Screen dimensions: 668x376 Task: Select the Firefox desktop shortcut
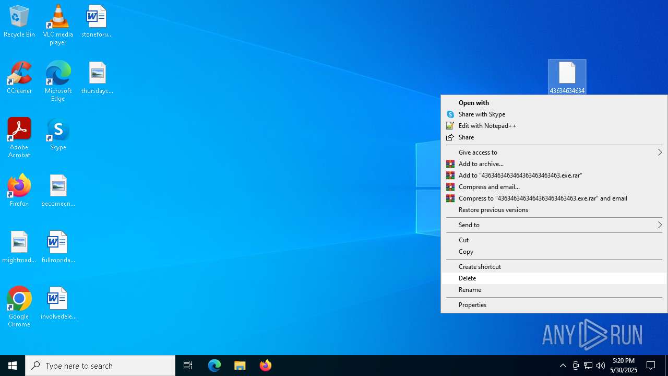[19, 191]
